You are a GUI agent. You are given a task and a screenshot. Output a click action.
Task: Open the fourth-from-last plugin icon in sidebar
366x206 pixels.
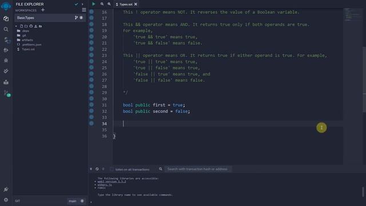[6, 82]
